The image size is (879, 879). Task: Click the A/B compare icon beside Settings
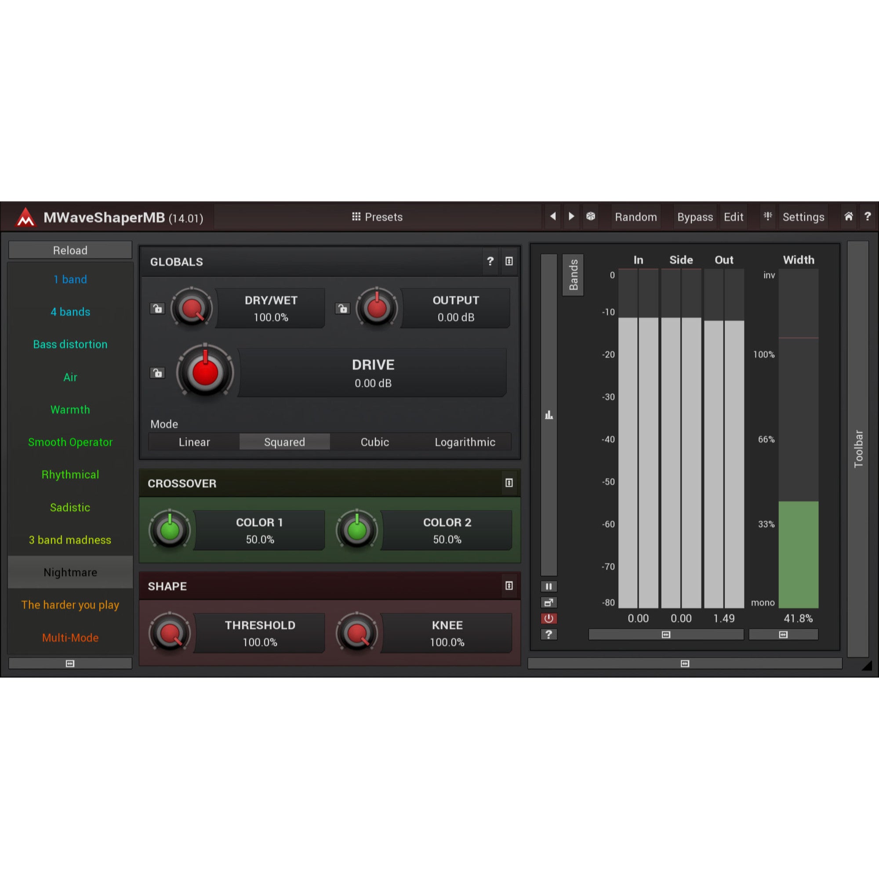point(767,217)
